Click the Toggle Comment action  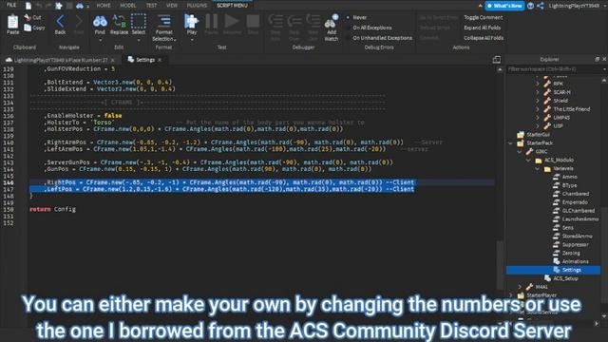(484, 17)
